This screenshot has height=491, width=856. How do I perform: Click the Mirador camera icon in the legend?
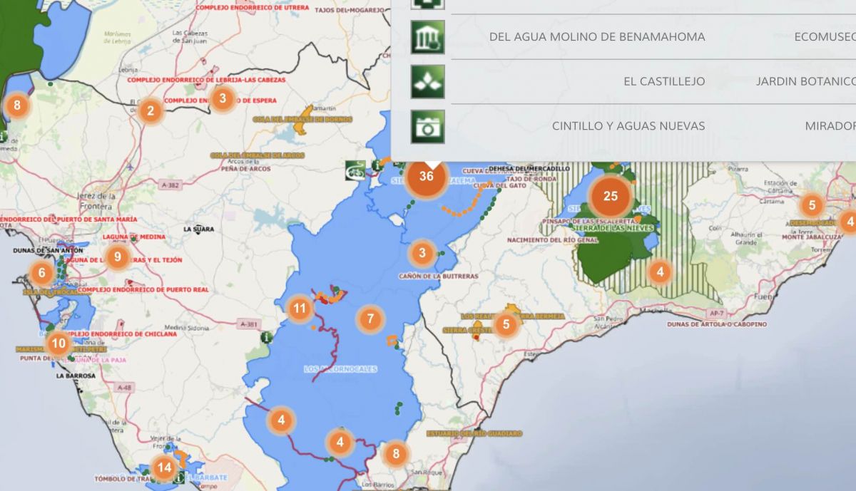pos(426,125)
